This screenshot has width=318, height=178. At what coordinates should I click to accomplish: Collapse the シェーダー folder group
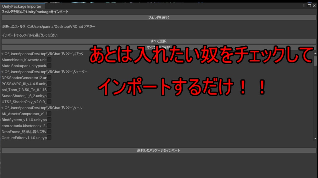(x=2, y=72)
